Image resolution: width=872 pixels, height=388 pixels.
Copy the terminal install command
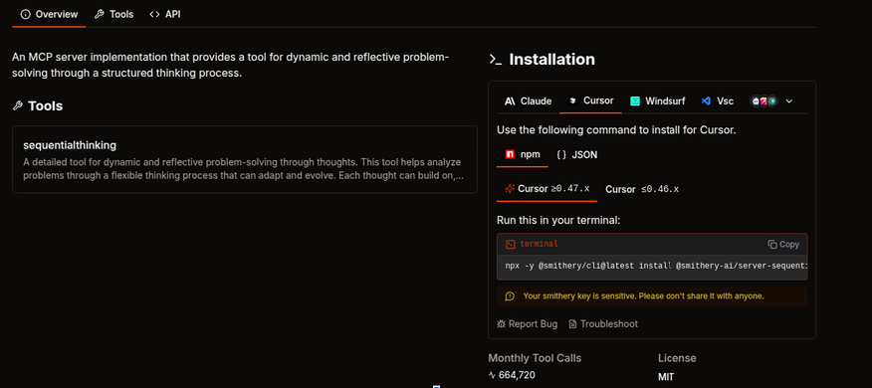(x=783, y=244)
